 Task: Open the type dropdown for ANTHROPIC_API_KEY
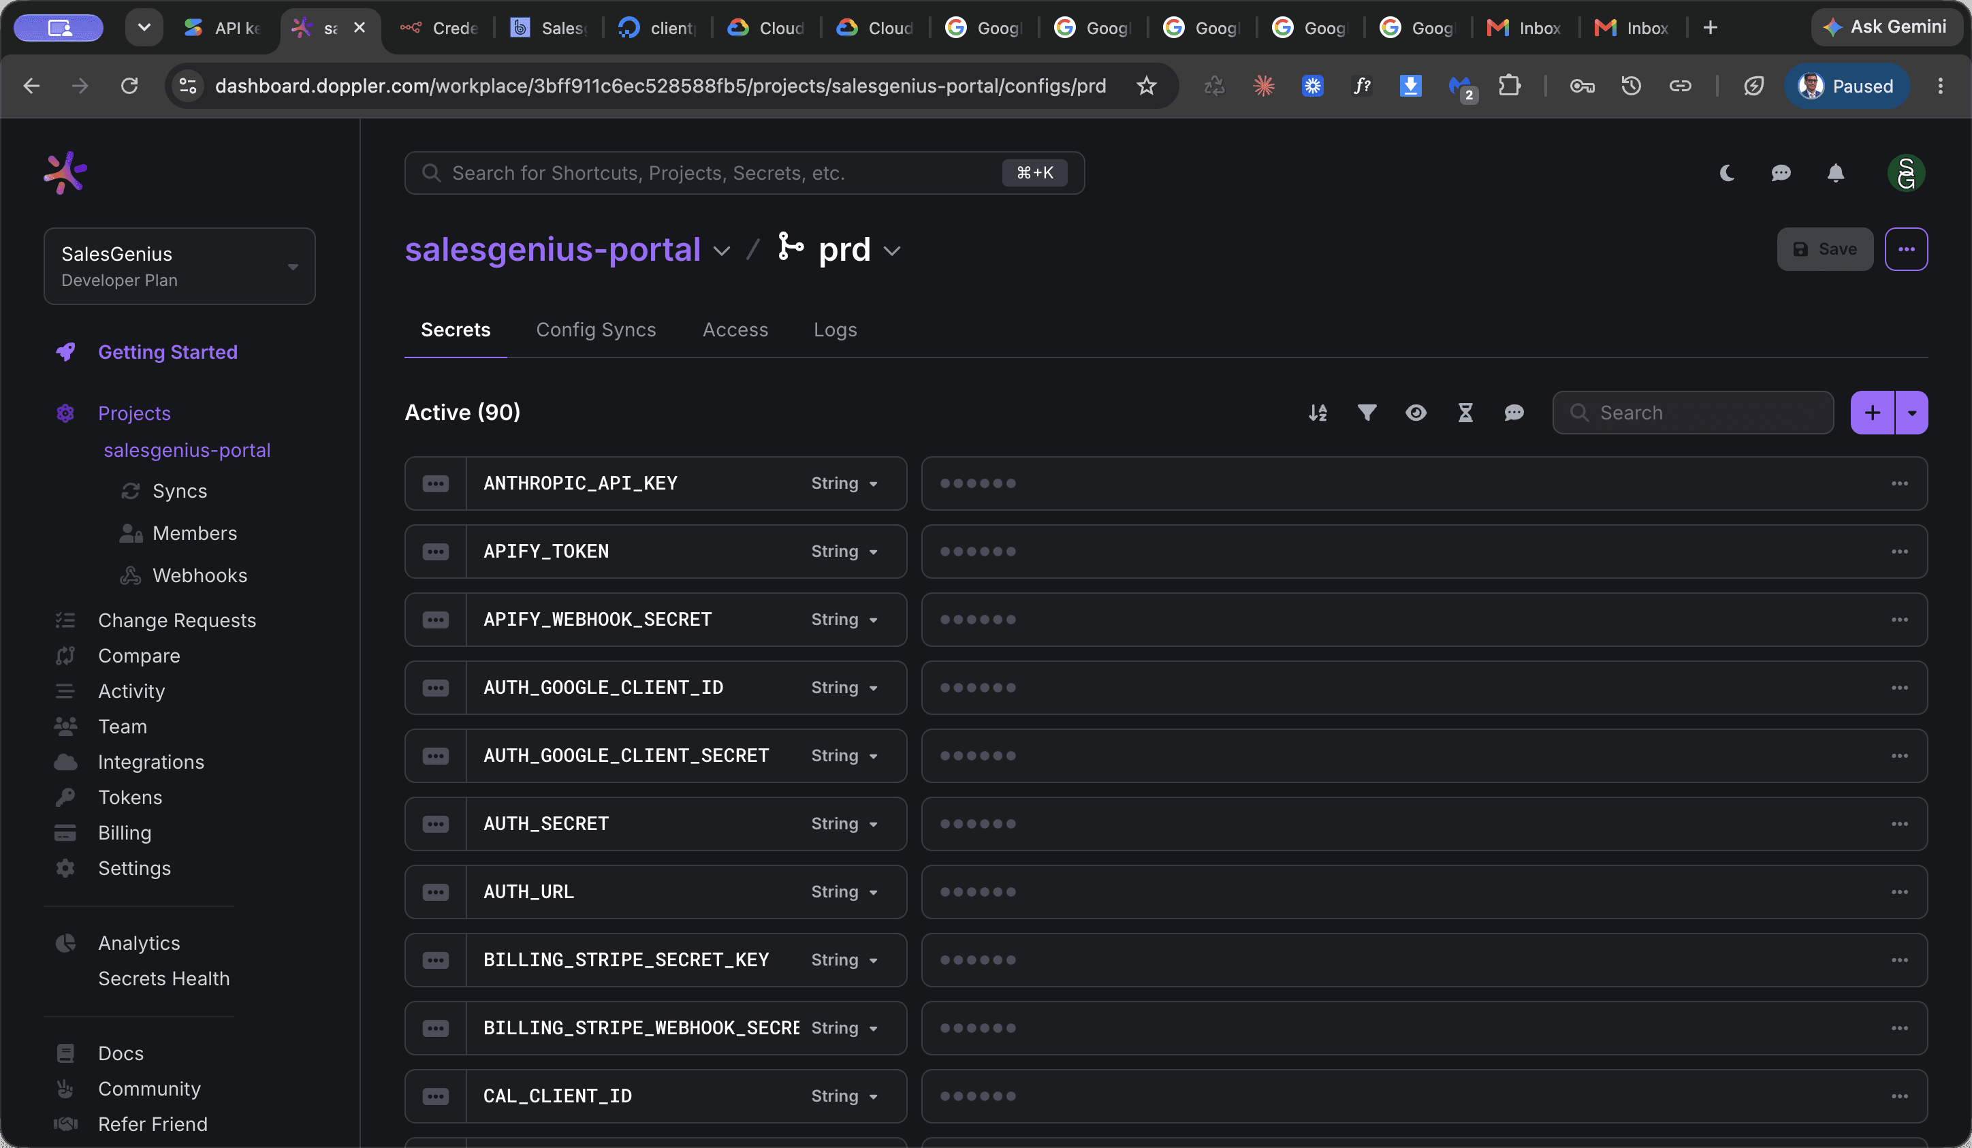pos(845,483)
